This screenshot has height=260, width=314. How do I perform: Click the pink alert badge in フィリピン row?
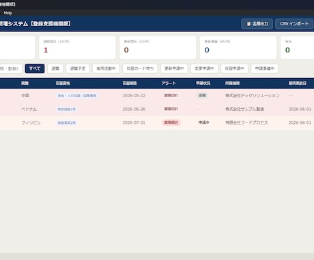171,122
